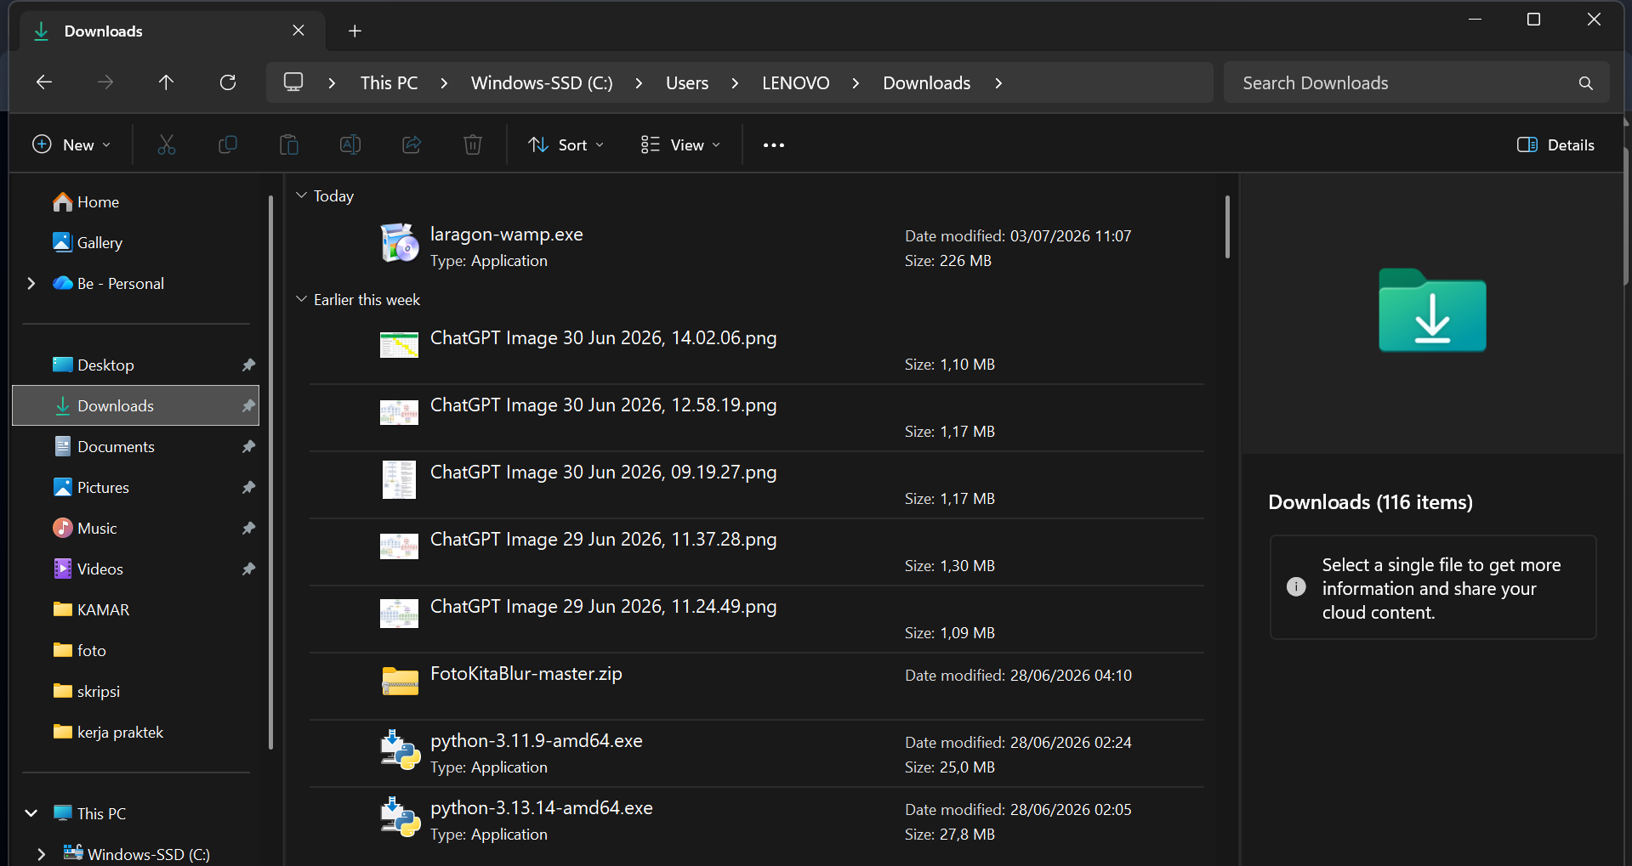Screen dimensions: 1632x866
Task: Select file name ChatGPT Image 29 Jun 2026, 11.24.49.png
Action: (x=603, y=607)
